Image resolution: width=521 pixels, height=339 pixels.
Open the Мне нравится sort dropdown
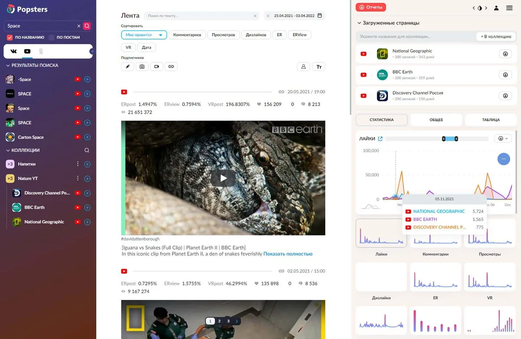[x=144, y=35]
